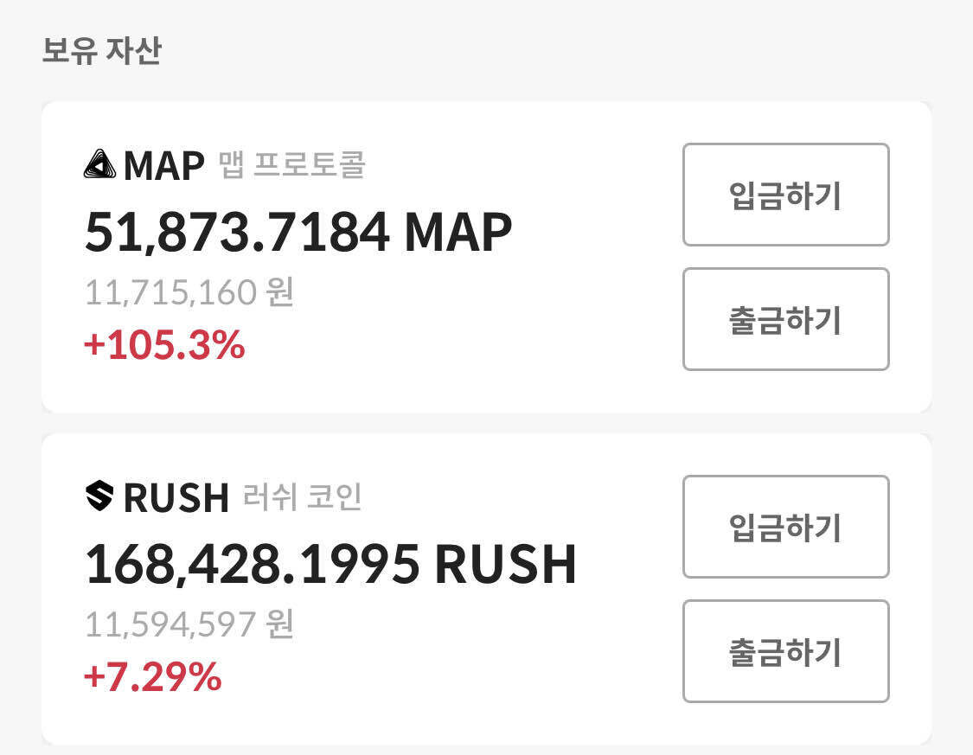973x755 pixels.
Task: Tap the 11,715,160 won valuation number
Action: (x=170, y=292)
